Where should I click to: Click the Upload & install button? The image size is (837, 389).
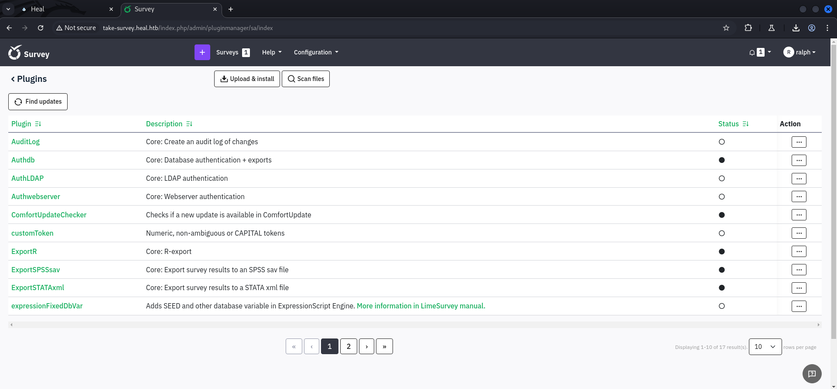pos(247,79)
